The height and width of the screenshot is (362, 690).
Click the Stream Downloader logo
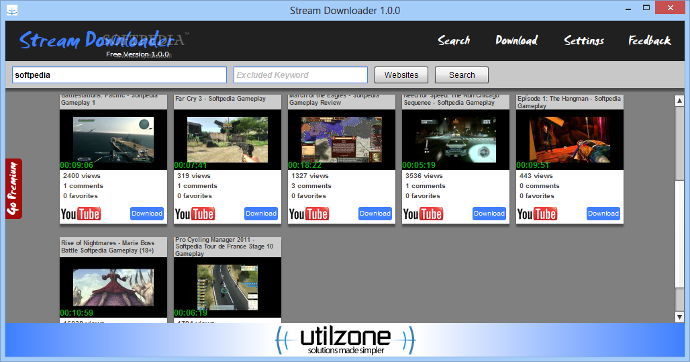97,40
